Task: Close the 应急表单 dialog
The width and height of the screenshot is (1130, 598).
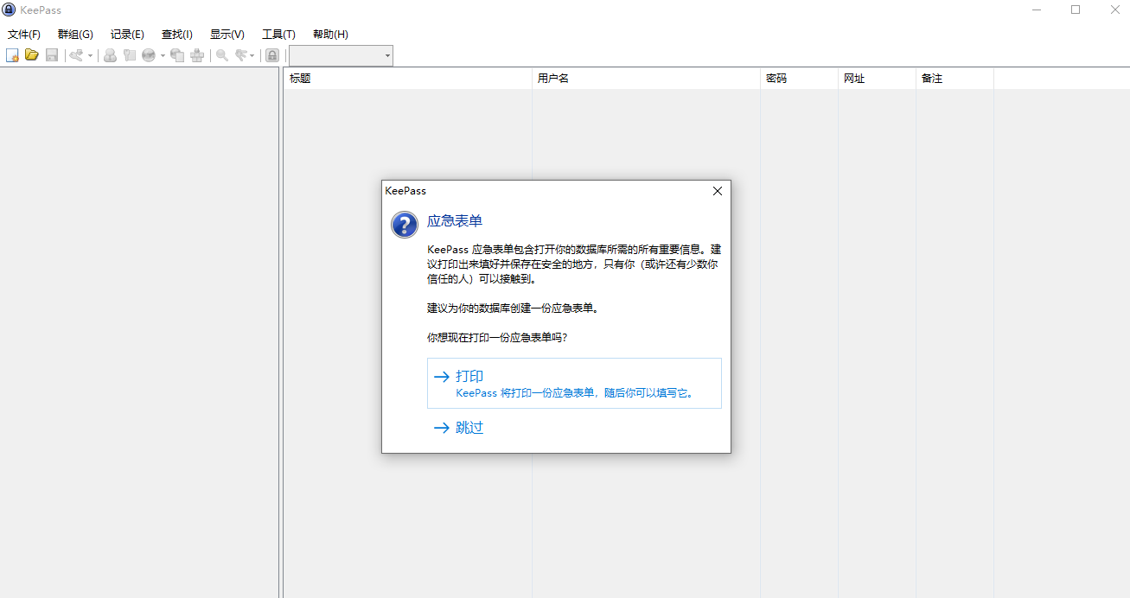Action: point(717,191)
